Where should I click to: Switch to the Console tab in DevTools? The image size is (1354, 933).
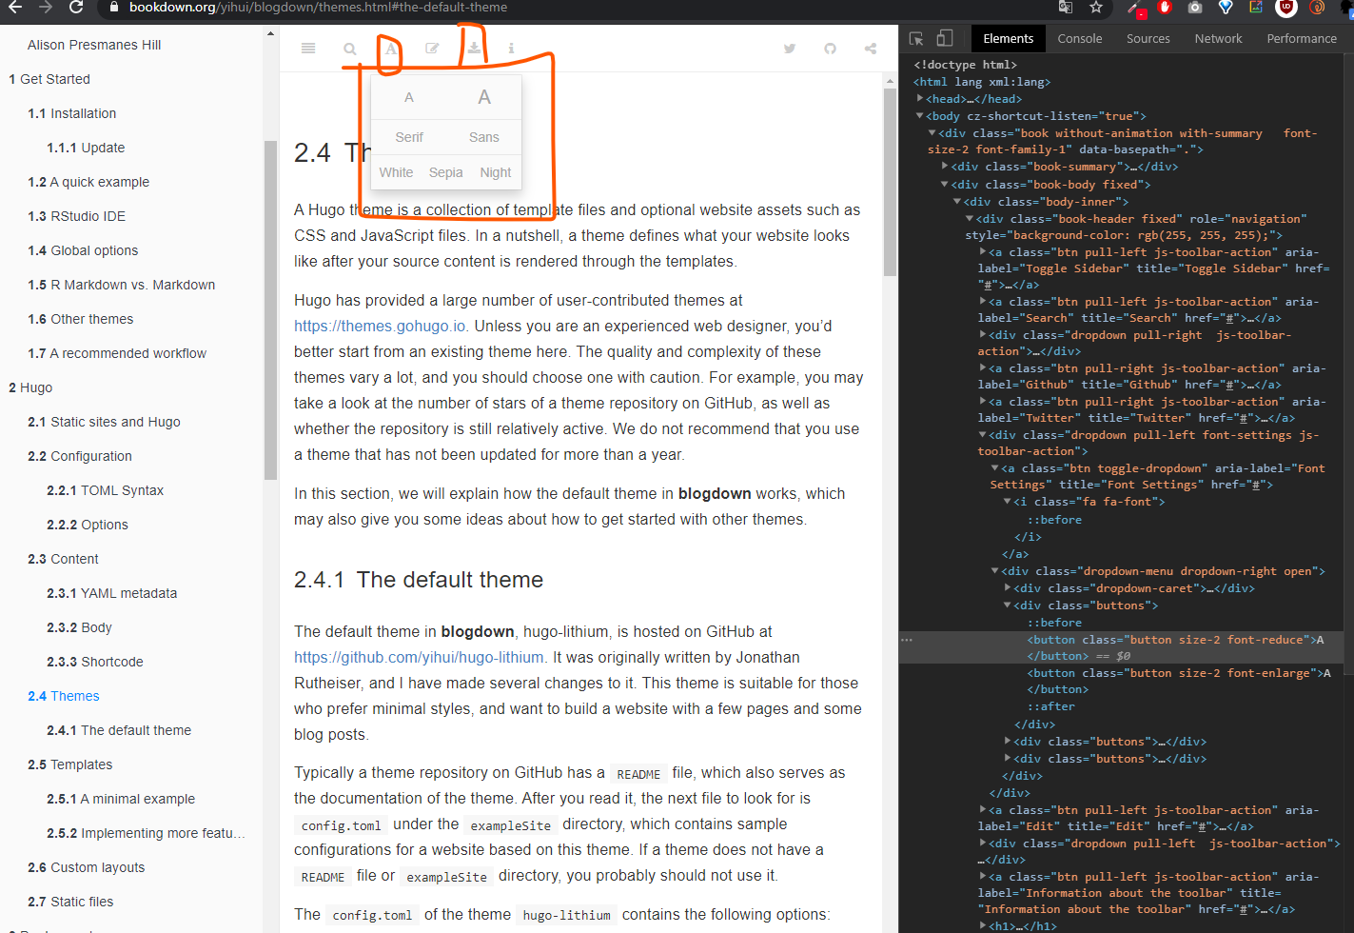coord(1079,38)
